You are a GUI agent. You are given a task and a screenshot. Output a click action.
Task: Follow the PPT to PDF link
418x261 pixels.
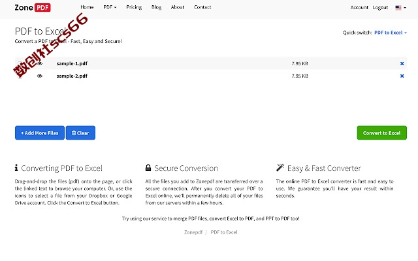click(x=278, y=219)
